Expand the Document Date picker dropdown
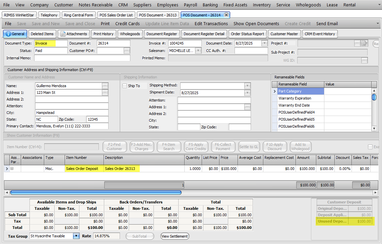Screen dimensions: 382x244 click(x=264, y=43)
